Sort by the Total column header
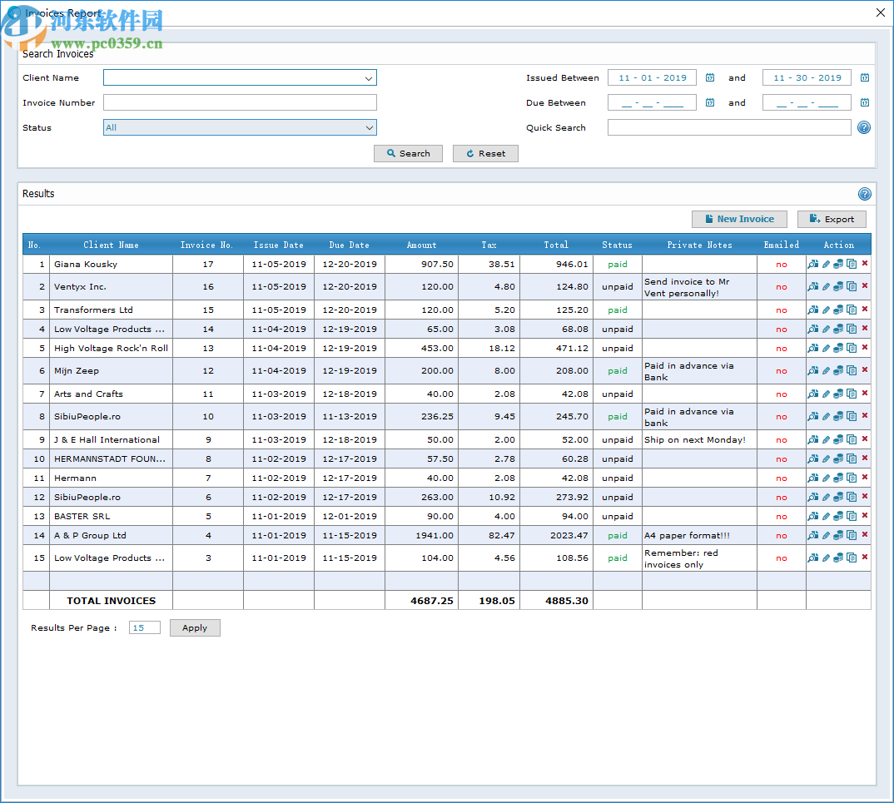 point(556,245)
